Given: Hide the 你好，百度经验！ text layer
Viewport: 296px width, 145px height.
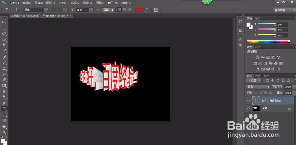Looking at the screenshot, I should click(248, 101).
